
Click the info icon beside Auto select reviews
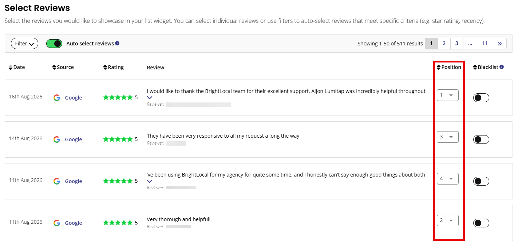tap(117, 43)
